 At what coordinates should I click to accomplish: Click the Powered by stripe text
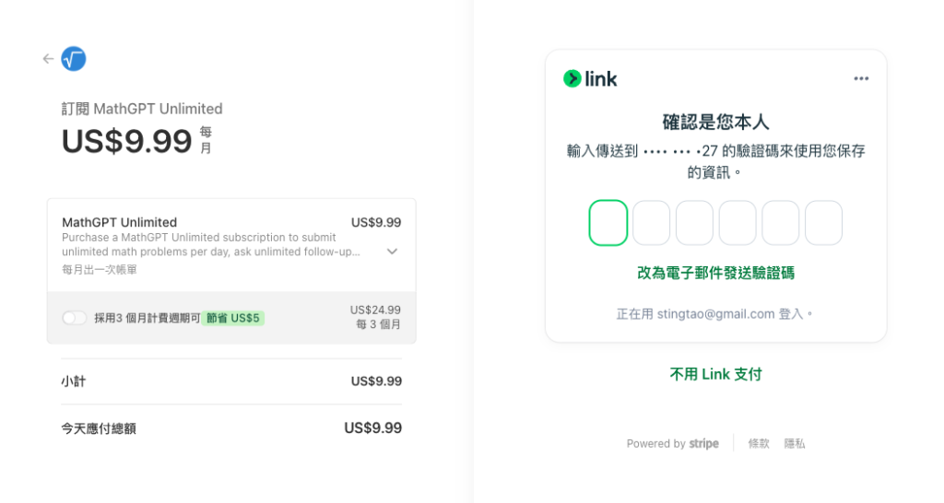[x=672, y=443]
